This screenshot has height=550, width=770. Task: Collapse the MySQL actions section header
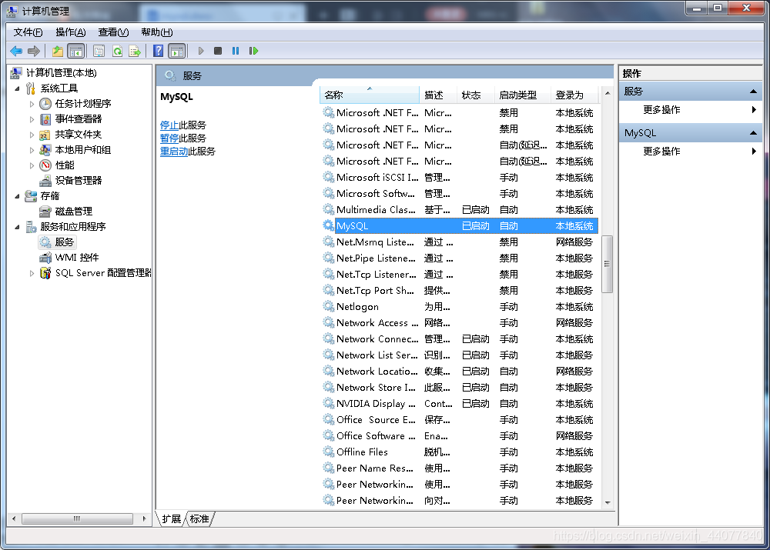691,133
